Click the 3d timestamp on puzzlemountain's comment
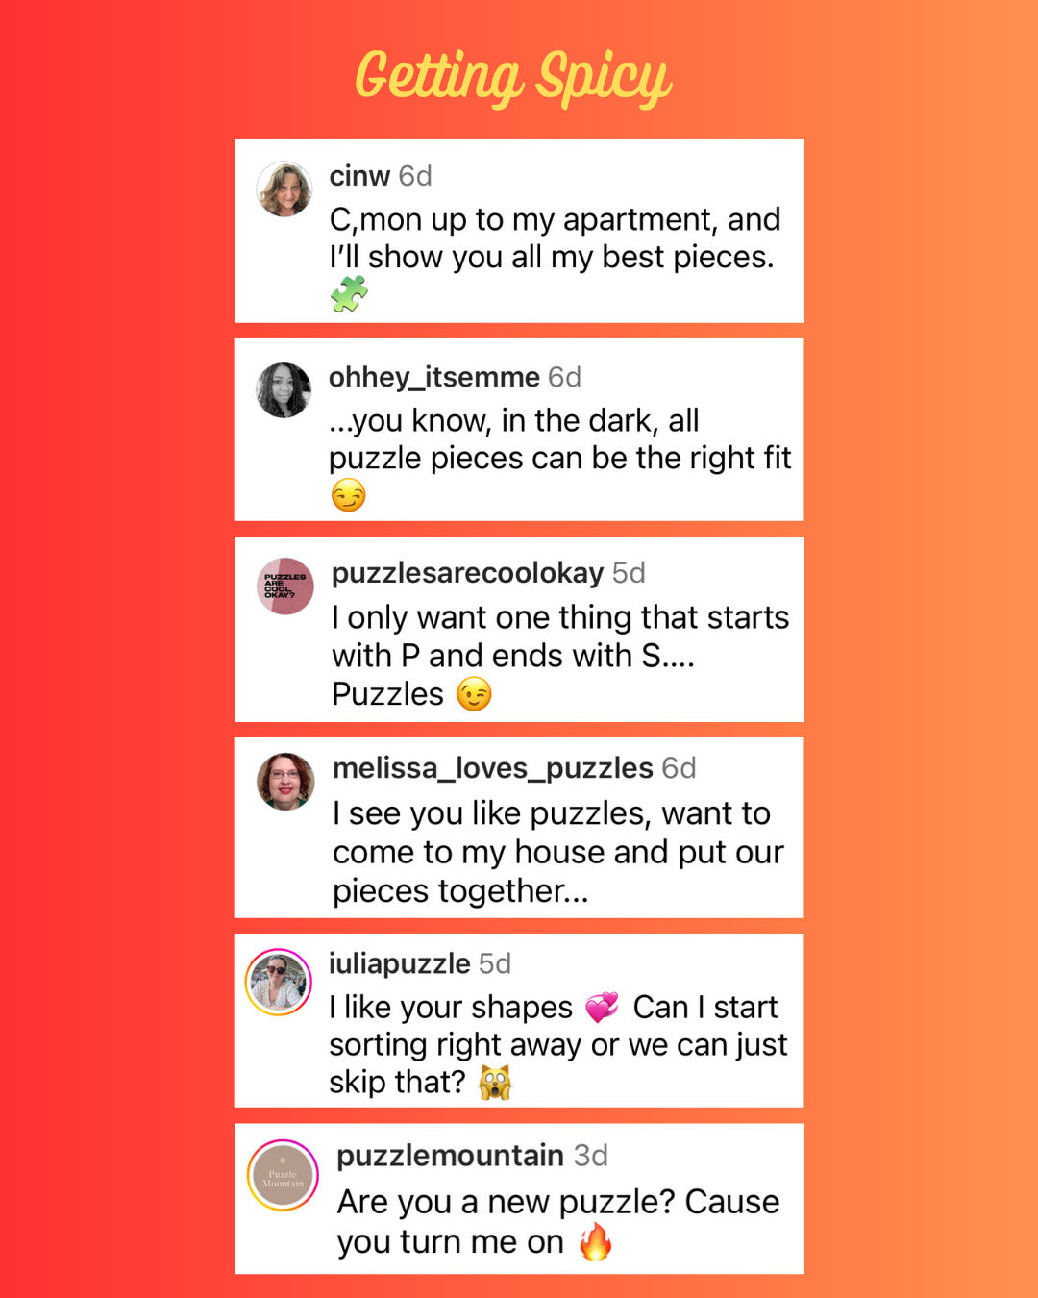 [591, 1156]
